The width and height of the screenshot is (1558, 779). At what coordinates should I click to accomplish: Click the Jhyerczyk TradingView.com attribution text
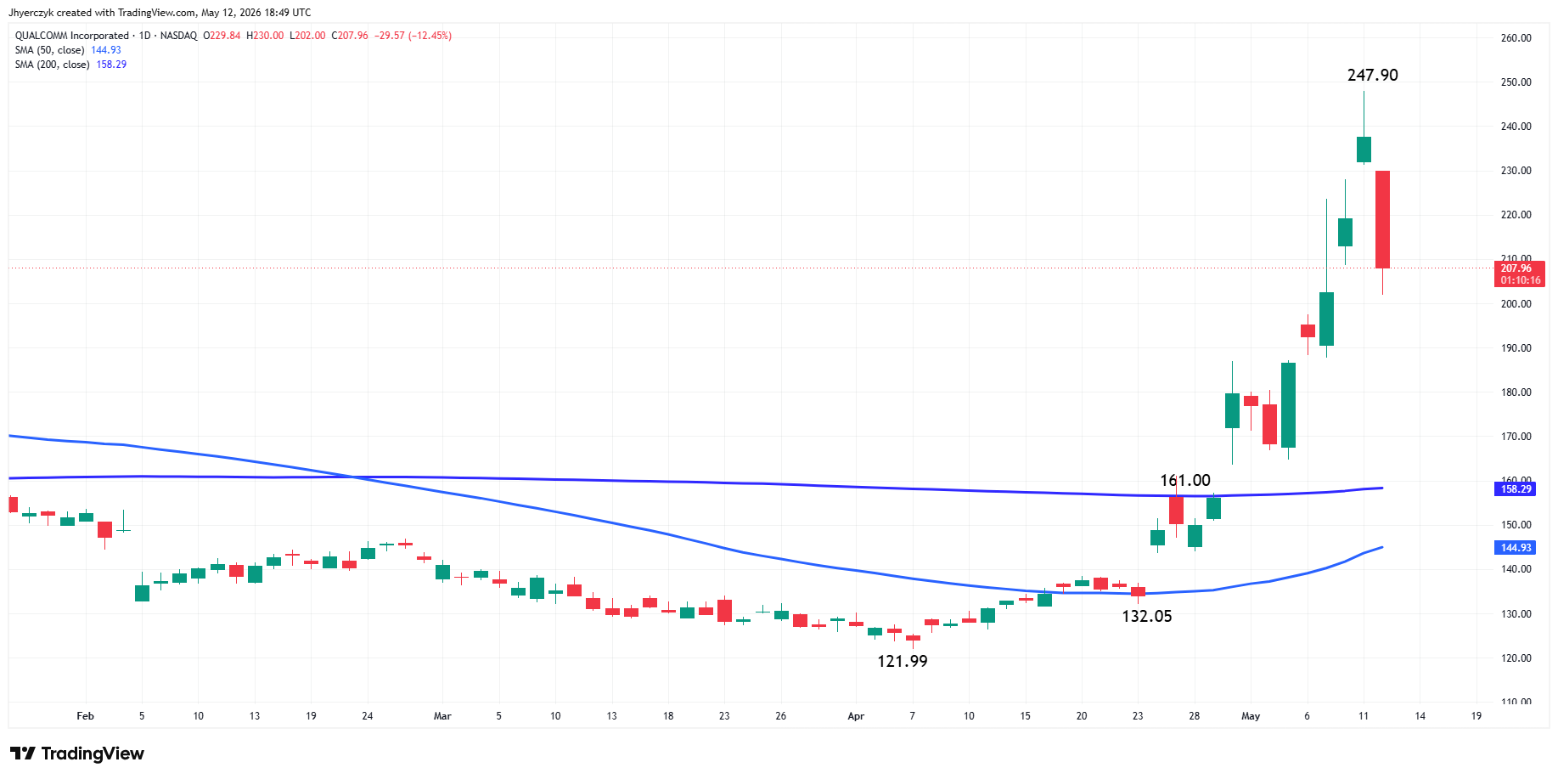160,13
